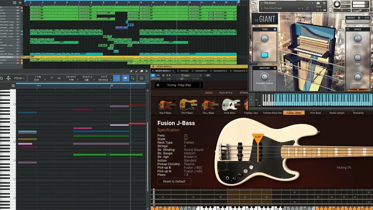Click Native Instruments logo under the wrench

(254, 8)
